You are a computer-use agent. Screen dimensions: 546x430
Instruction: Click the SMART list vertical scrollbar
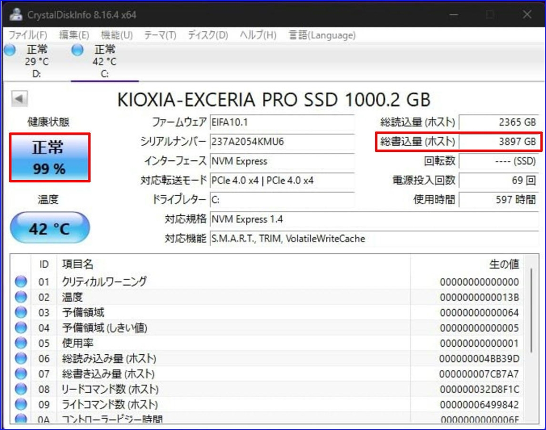[532, 310]
